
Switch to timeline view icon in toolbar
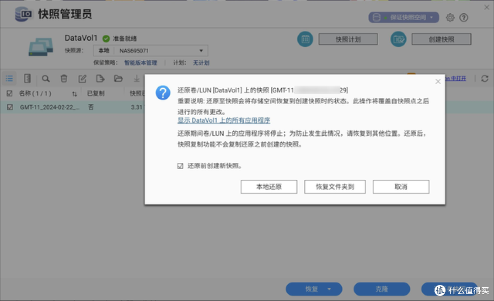[x=27, y=79]
